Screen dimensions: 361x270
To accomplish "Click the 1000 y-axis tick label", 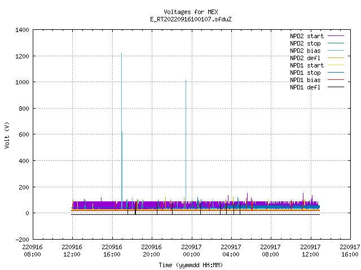I will (23, 82).
